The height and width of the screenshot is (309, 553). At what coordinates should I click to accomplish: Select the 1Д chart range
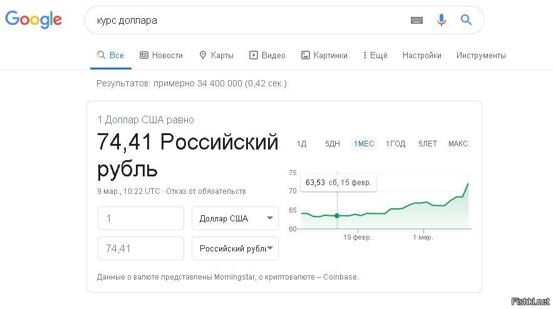coord(301,144)
